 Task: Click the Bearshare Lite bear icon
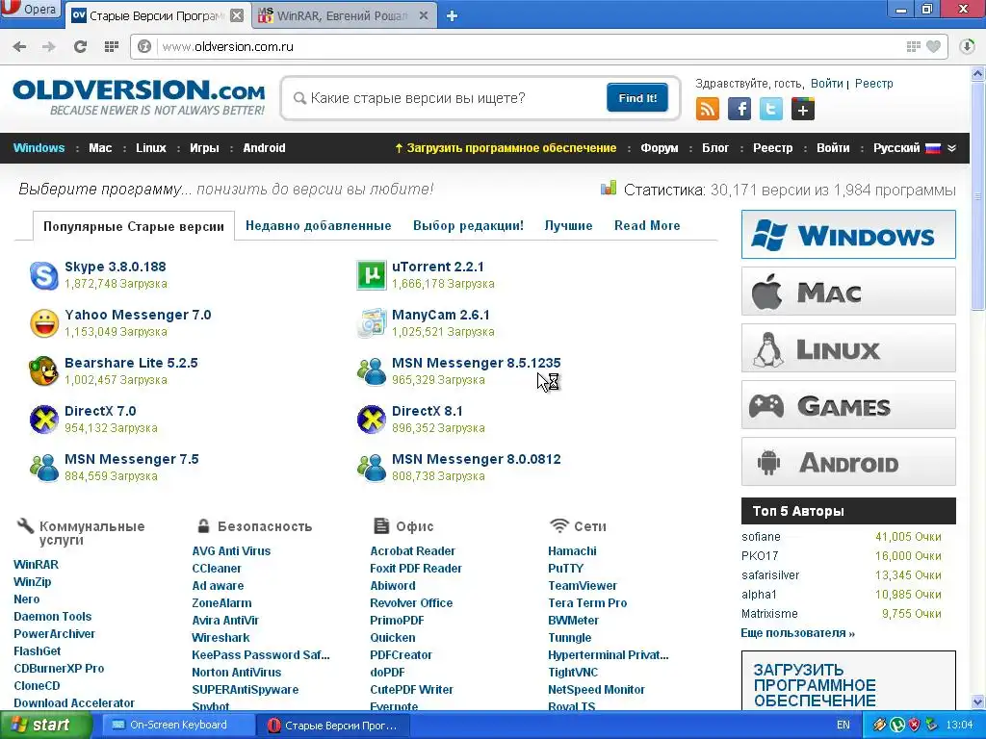tap(44, 371)
